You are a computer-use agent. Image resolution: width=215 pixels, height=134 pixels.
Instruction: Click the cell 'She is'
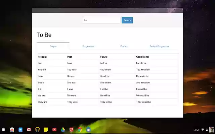[41, 83]
